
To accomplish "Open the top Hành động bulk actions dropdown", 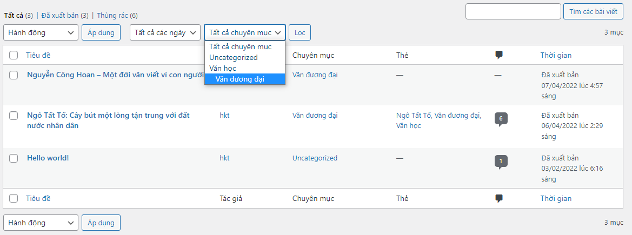I will coord(41,32).
